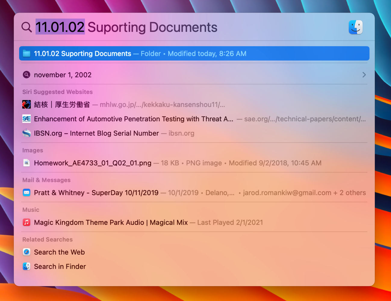Expand the november 1, 2002 suggestion chevron
This screenshot has width=391, height=301.
(364, 75)
